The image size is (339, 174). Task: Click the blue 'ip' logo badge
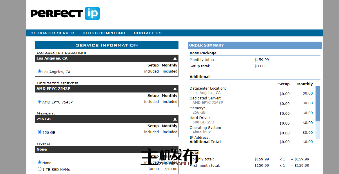[92, 14]
